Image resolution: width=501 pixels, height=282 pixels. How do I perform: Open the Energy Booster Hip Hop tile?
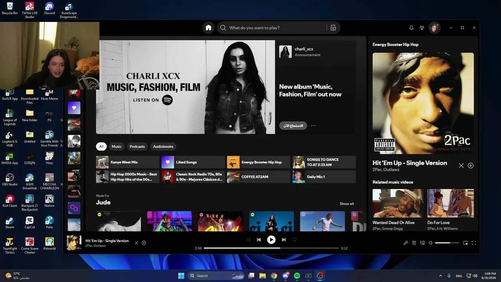pyautogui.click(x=259, y=162)
